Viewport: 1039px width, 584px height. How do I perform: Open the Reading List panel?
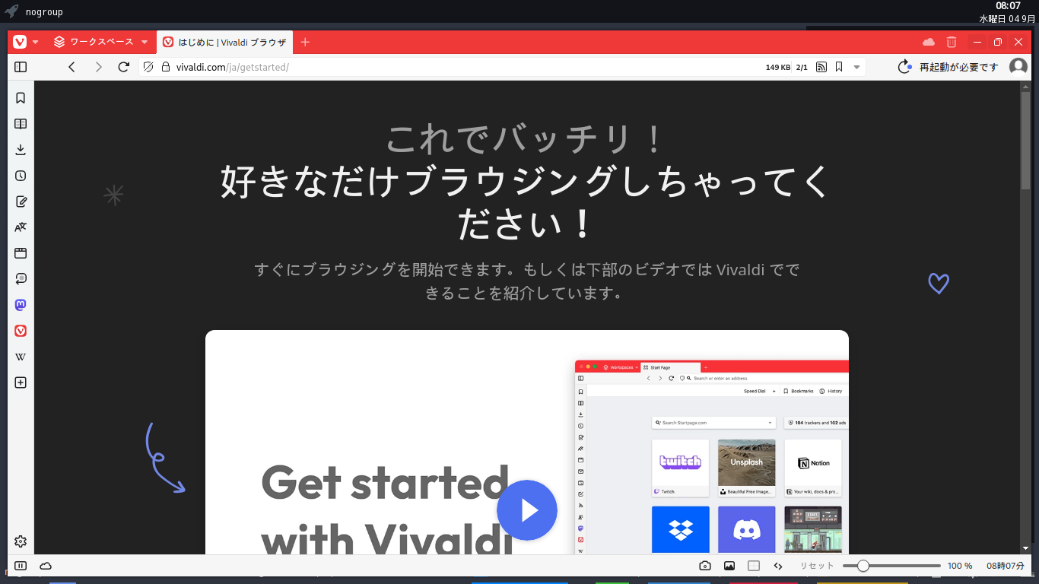(x=21, y=124)
